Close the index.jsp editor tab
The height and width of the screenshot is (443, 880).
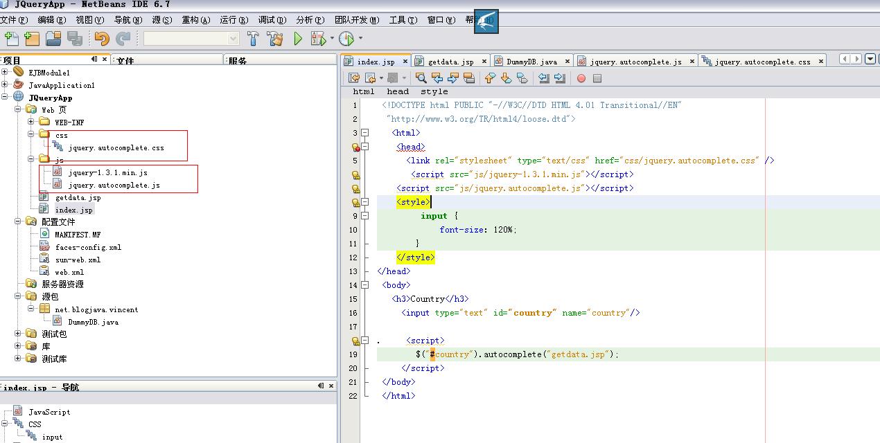(x=405, y=62)
